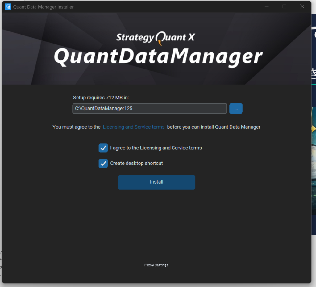Click the "You must agree to the" text
This screenshot has height=287, width=316.
(77, 127)
